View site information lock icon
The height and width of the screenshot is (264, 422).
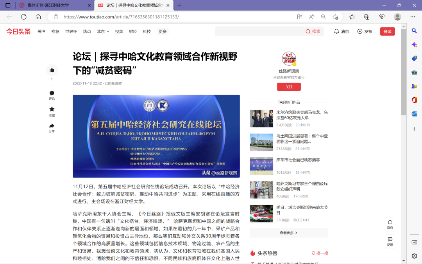click(56, 17)
